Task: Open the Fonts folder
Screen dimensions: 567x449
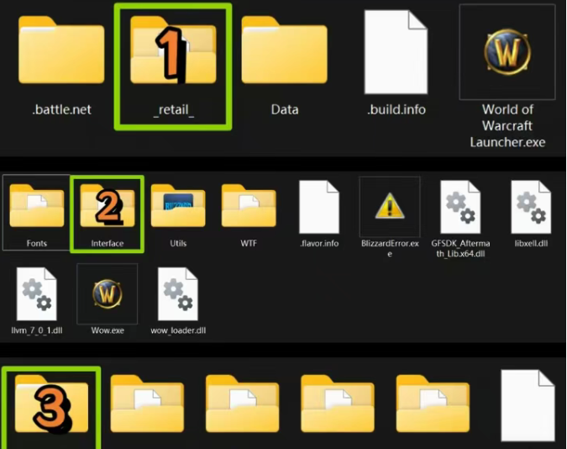Action: click(36, 207)
